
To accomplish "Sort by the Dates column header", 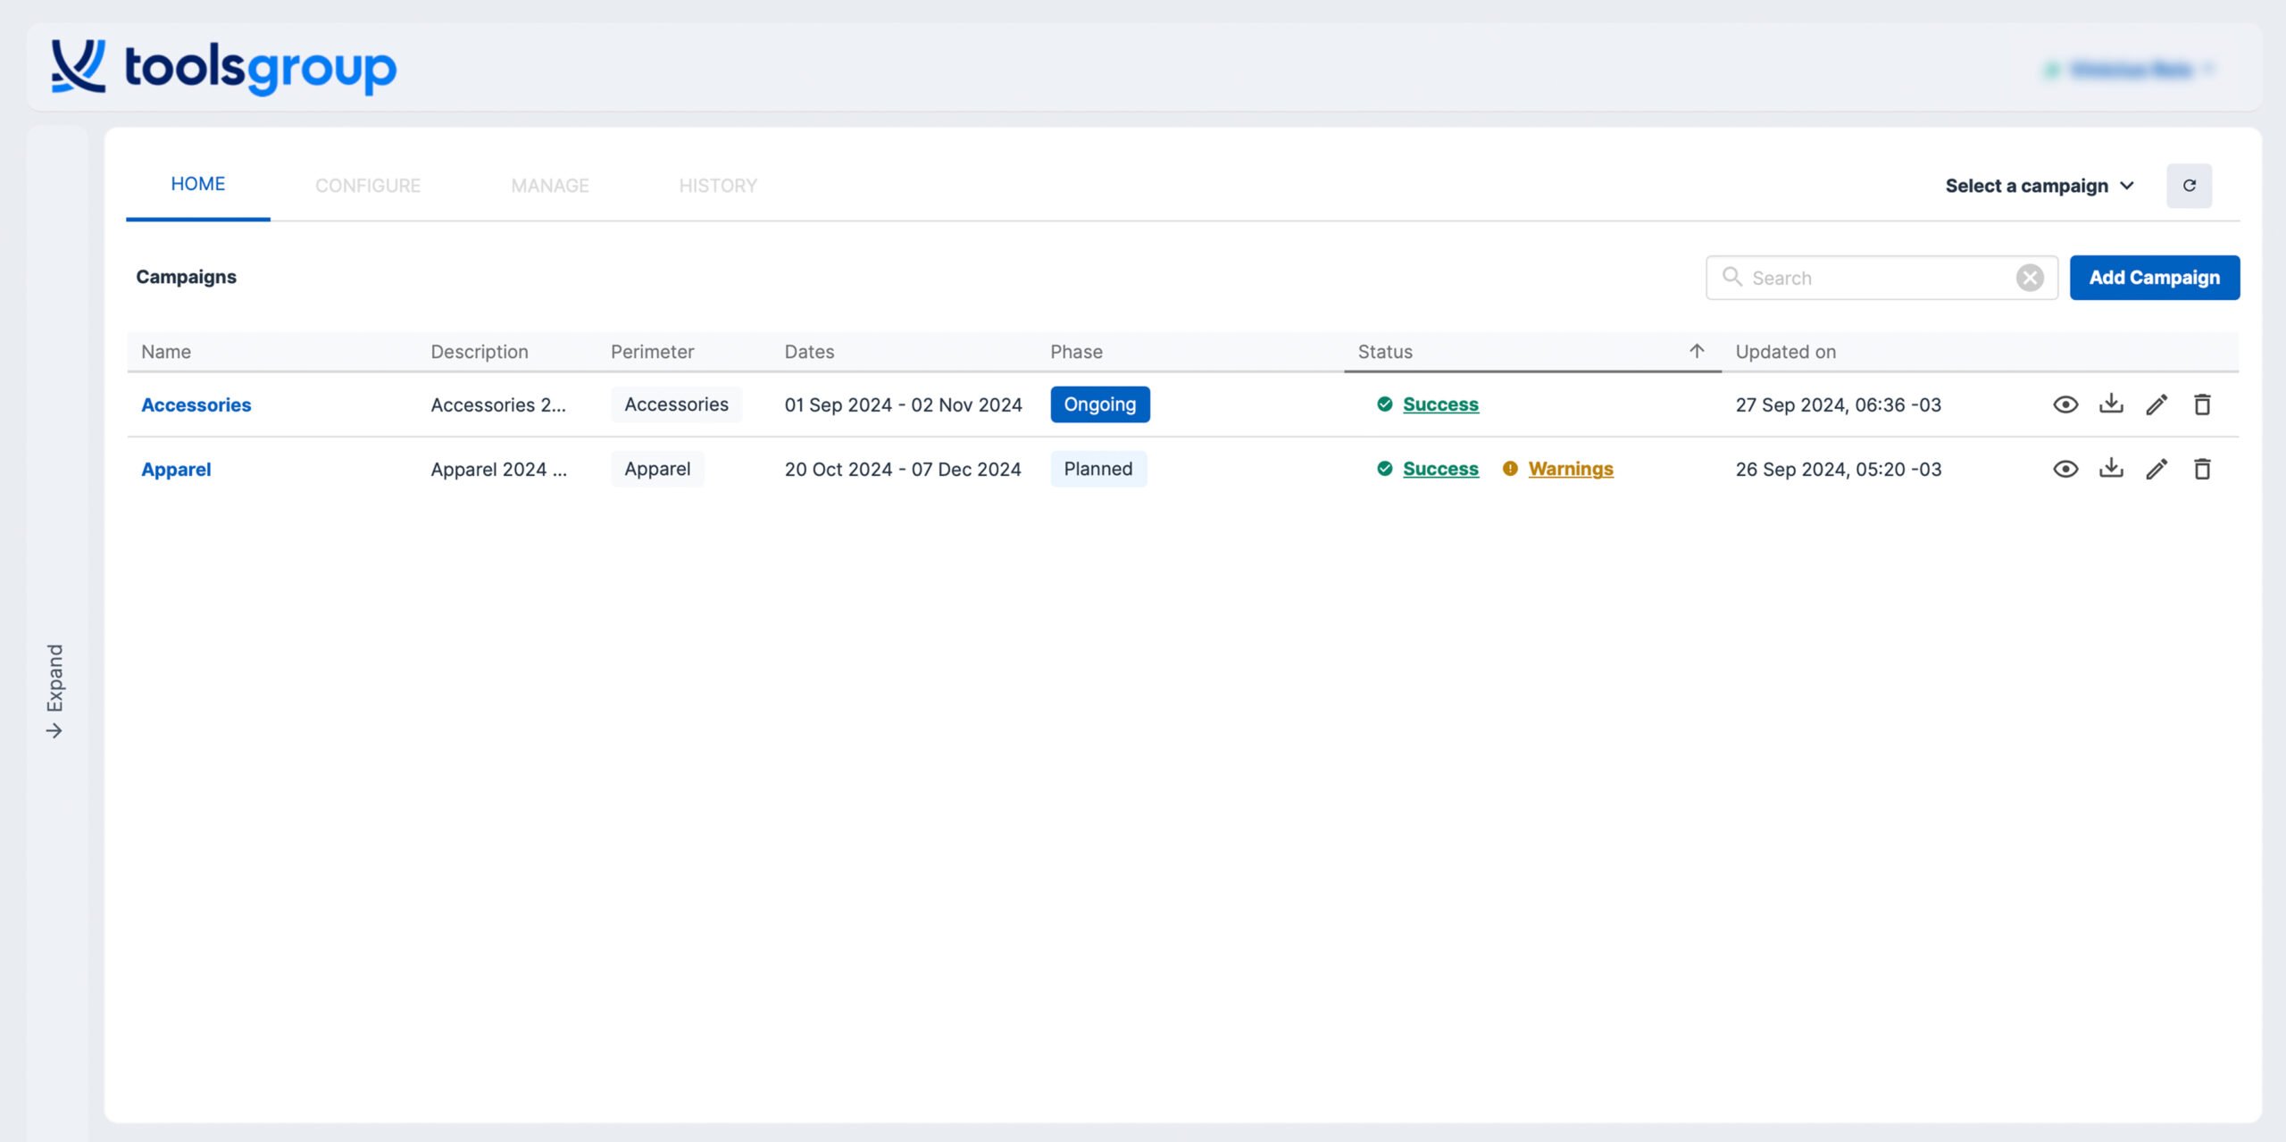I will pyautogui.click(x=809, y=352).
